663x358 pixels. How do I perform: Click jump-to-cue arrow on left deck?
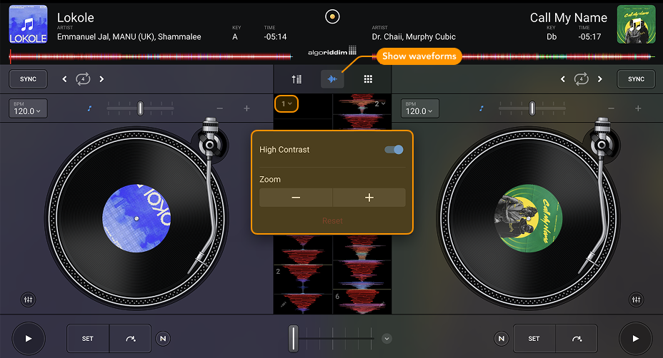tap(130, 339)
